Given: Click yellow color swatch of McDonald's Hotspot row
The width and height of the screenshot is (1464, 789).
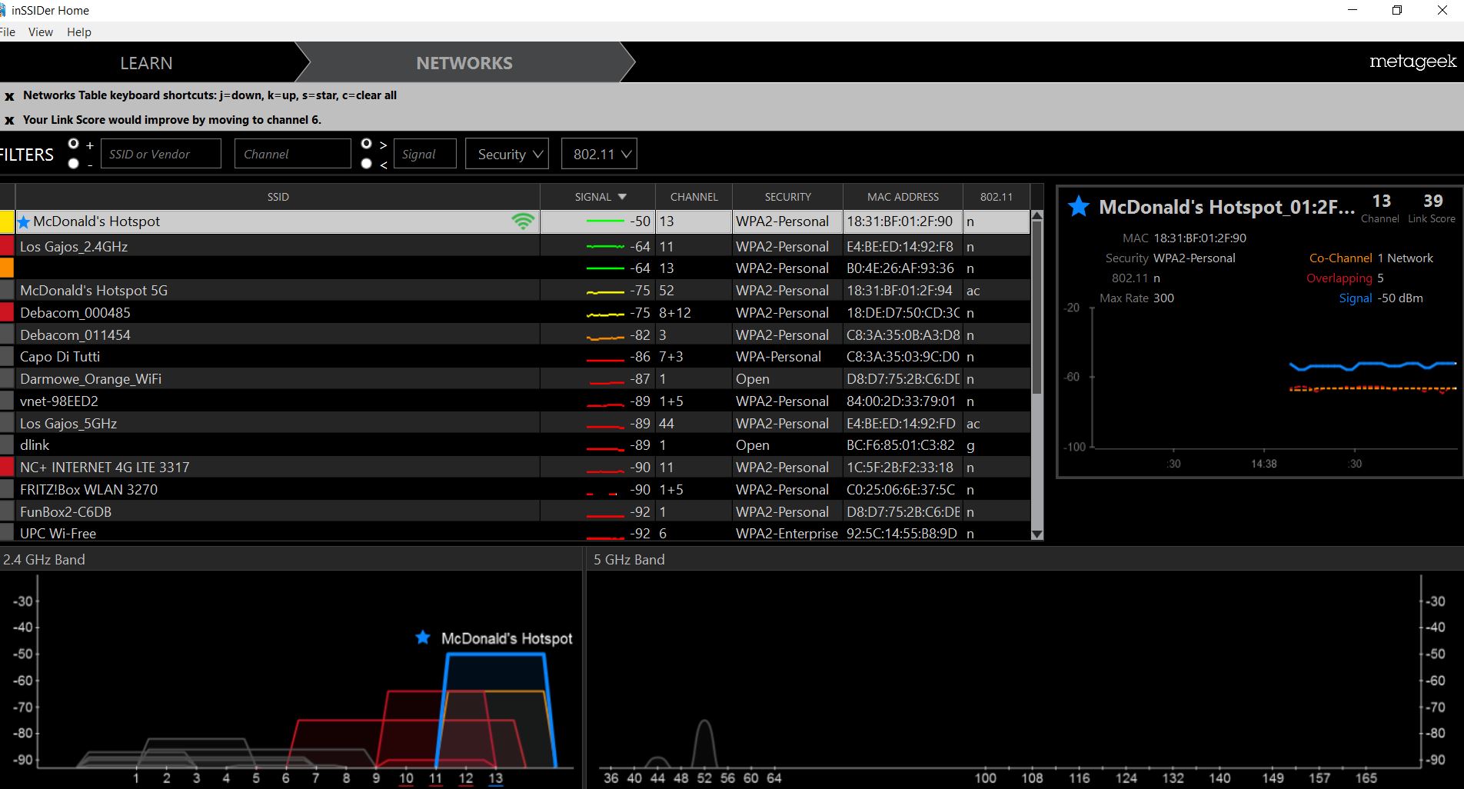Looking at the screenshot, I should 7,221.
